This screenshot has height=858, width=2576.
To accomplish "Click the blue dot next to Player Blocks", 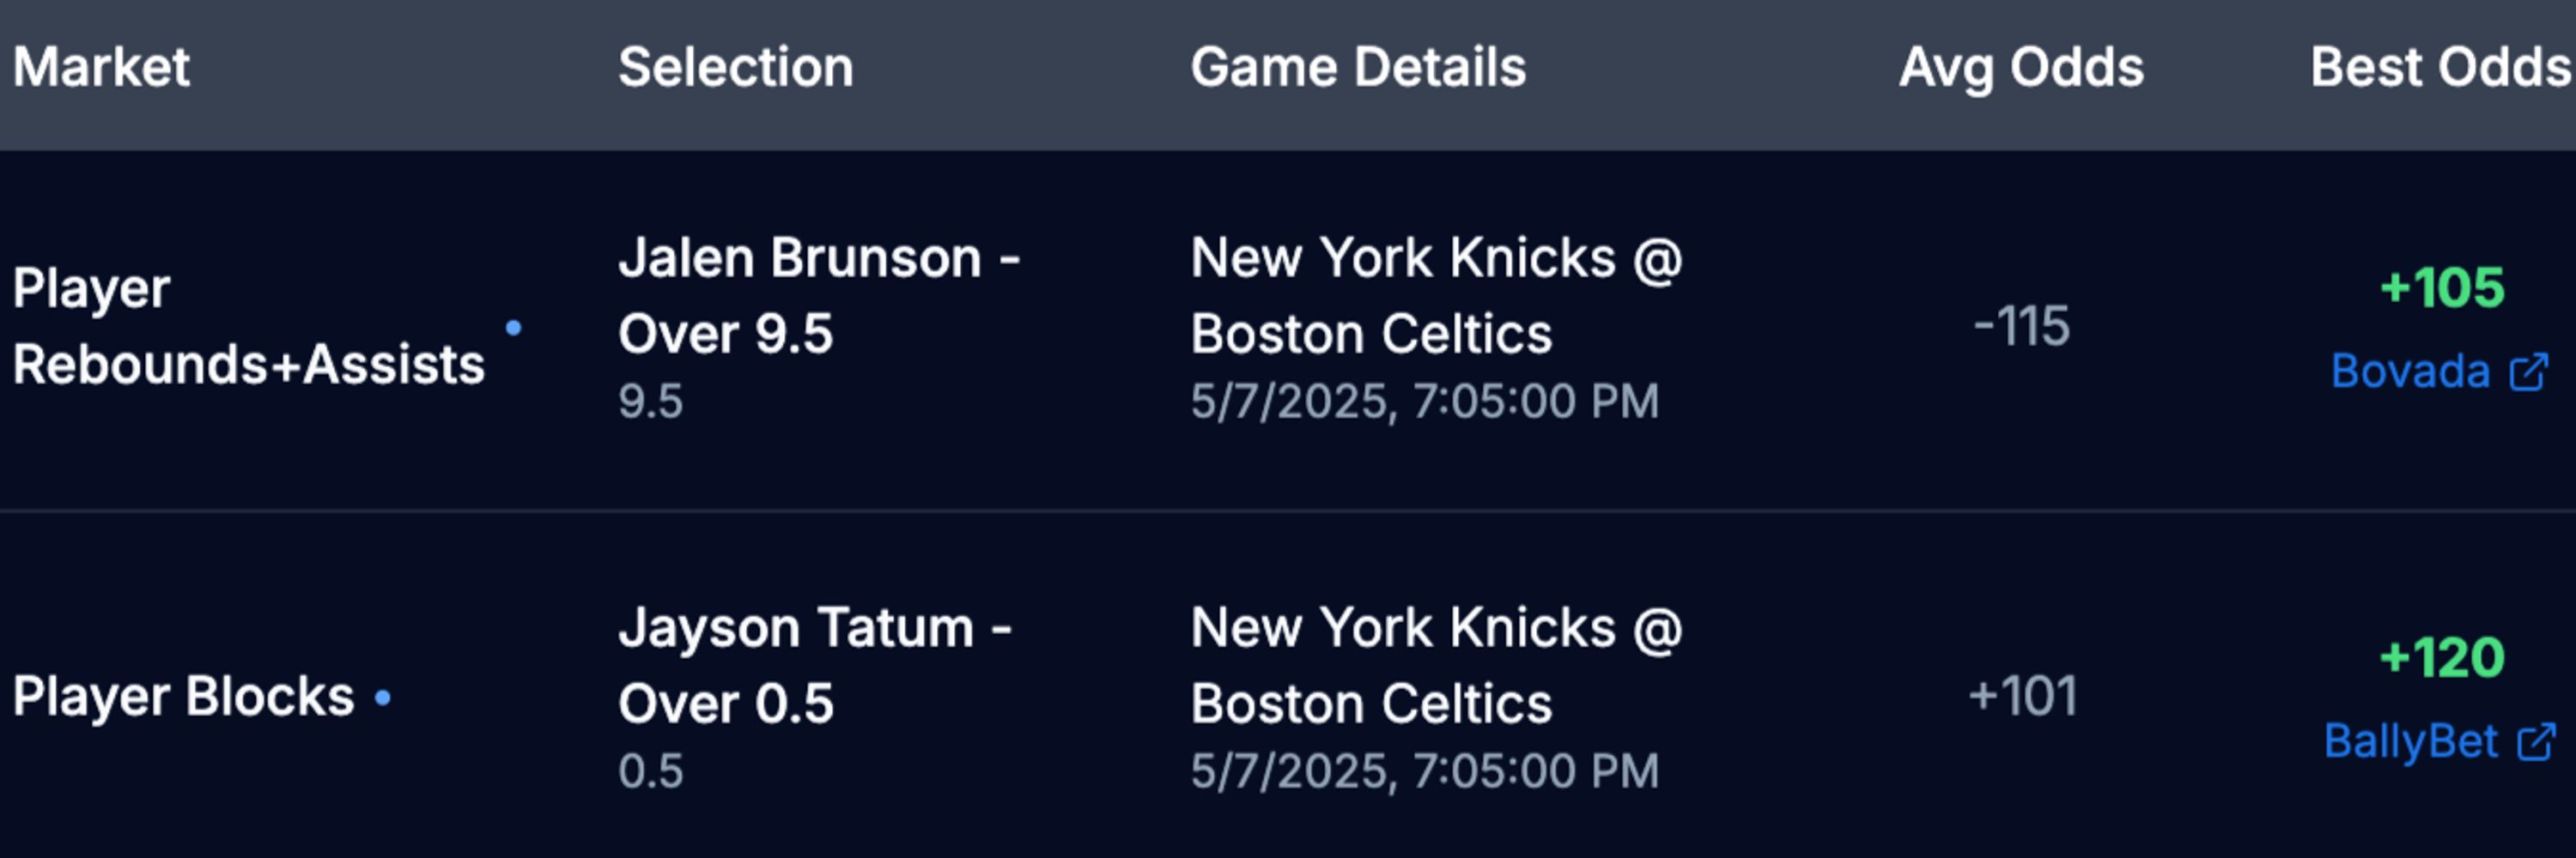I will 382,698.
